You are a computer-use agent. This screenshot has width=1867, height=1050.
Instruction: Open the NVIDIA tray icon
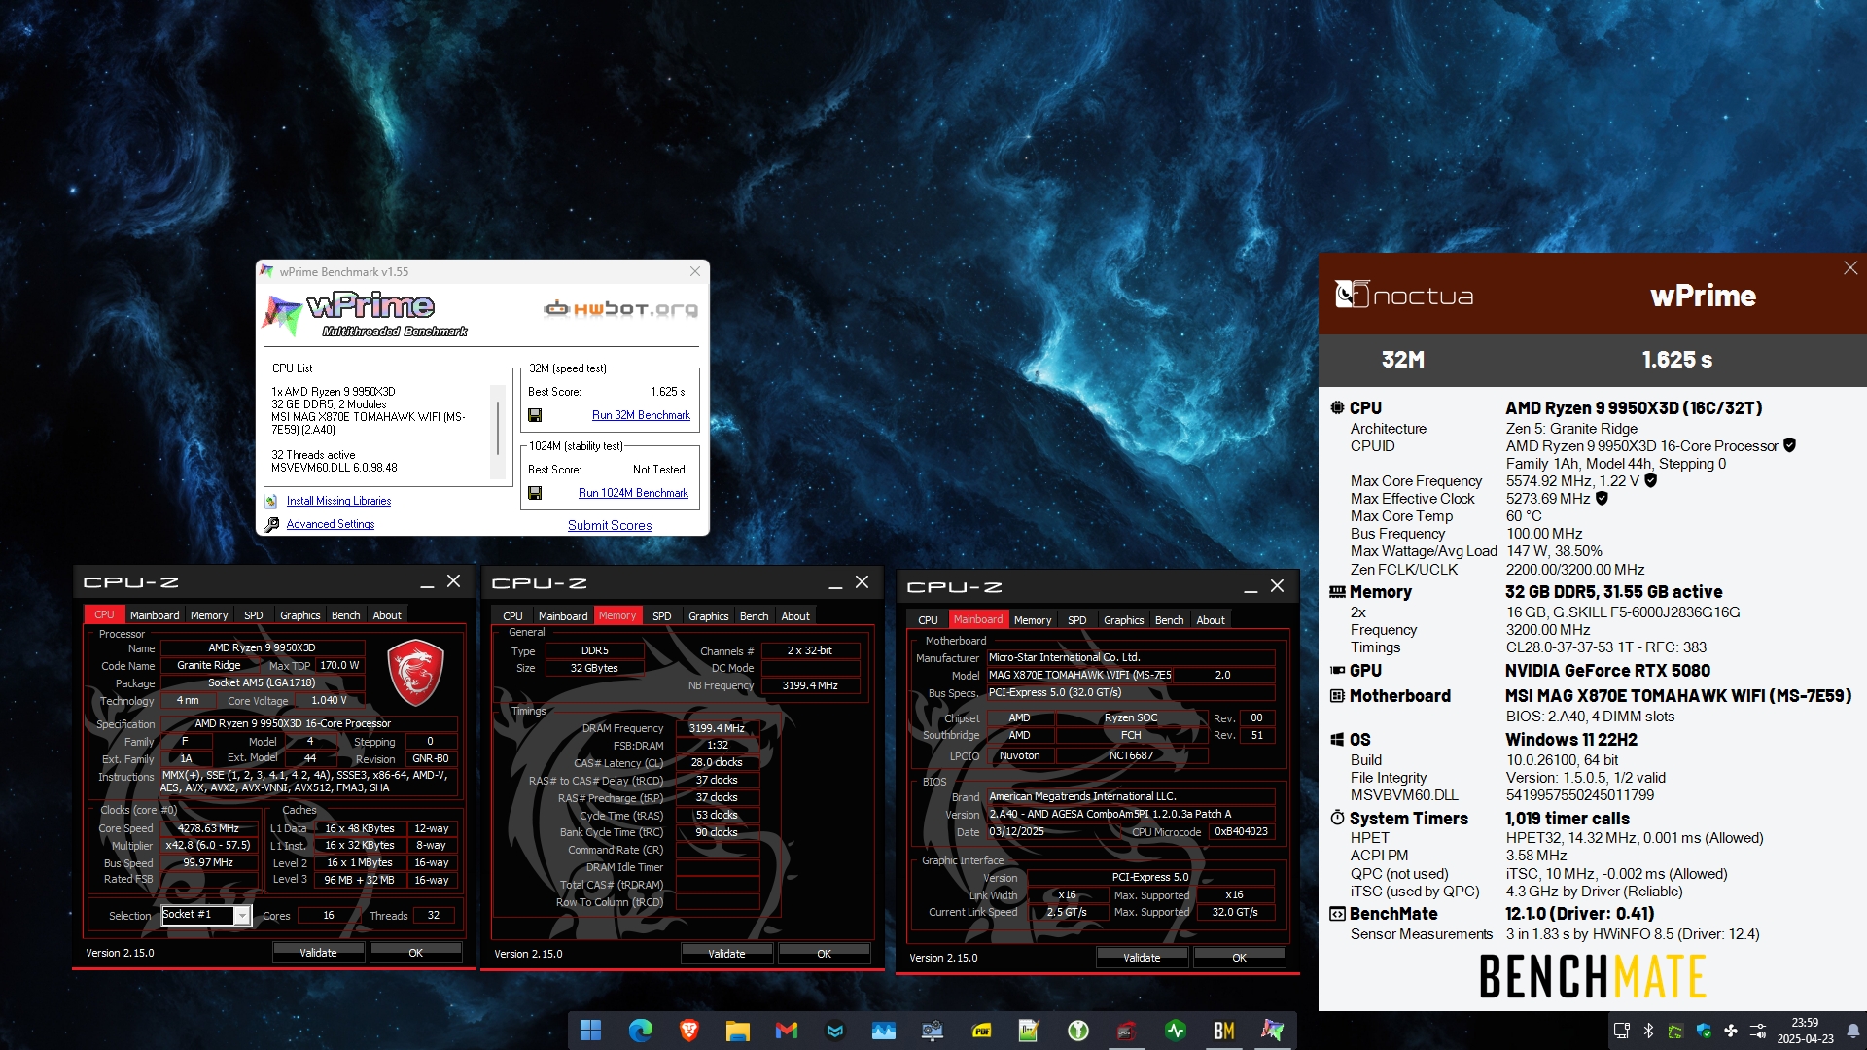pyautogui.click(x=1675, y=1031)
